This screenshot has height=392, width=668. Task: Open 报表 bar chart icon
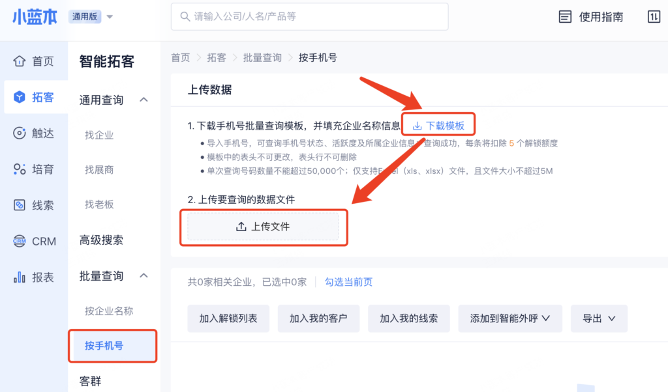point(20,277)
